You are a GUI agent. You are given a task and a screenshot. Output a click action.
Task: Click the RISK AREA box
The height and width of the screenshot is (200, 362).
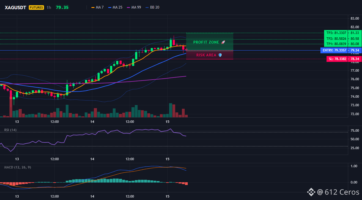coord(210,55)
